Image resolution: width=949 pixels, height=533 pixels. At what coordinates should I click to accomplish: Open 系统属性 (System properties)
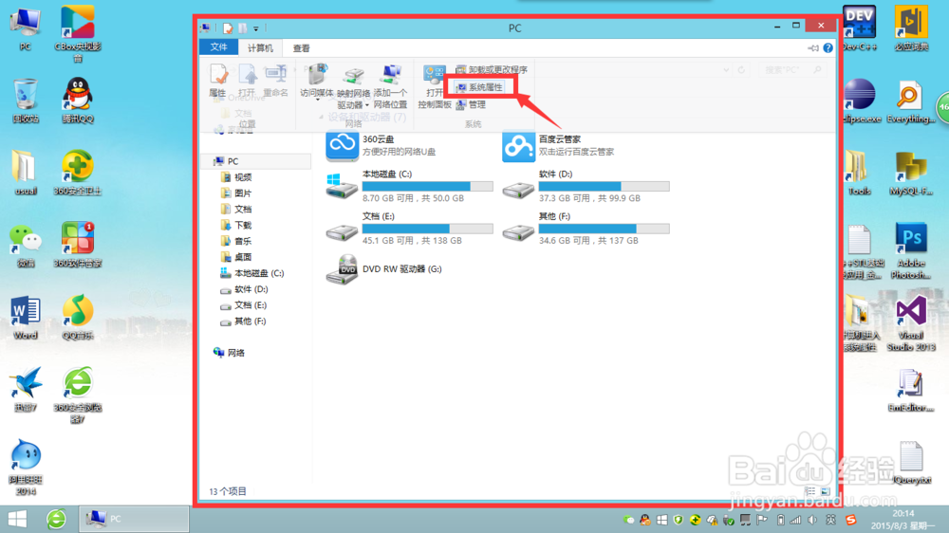coord(479,87)
